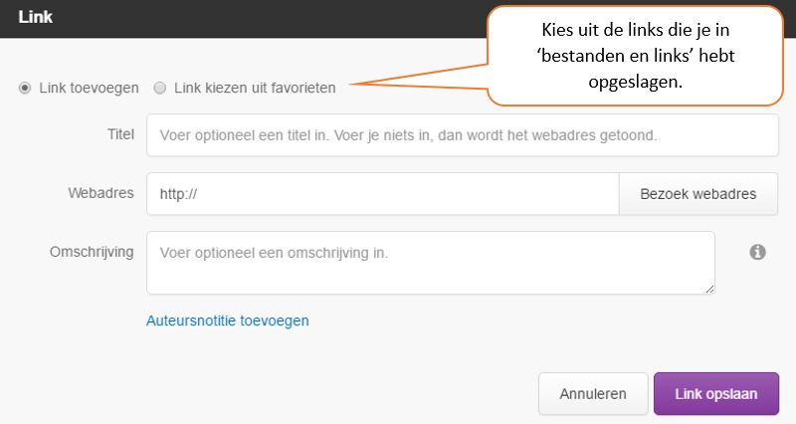Focus the Omschrijving description textarea

point(431,263)
